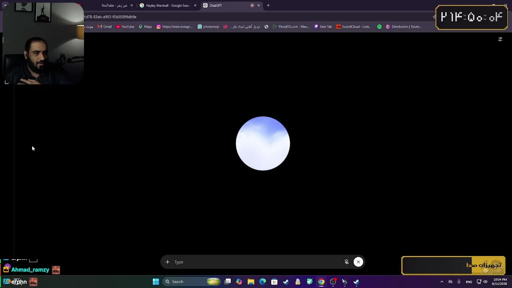Focus the Type message input field
The height and width of the screenshot is (288, 512).
[256, 262]
